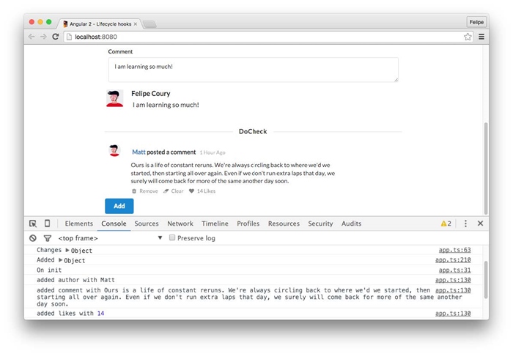Open source link app.ts:63
The width and height of the screenshot is (513, 354).
[x=455, y=250]
